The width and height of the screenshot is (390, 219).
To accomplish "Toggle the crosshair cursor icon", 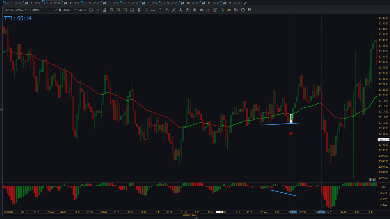I will tap(222, 10).
